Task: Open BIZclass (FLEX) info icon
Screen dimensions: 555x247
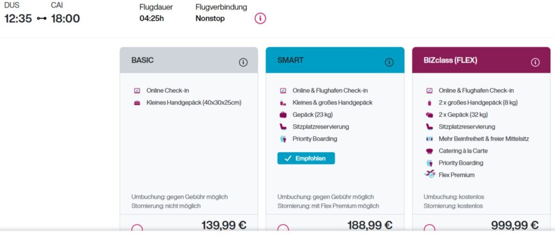Action: tap(535, 62)
